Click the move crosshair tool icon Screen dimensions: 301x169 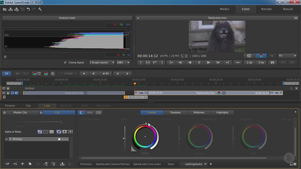pos(53,74)
